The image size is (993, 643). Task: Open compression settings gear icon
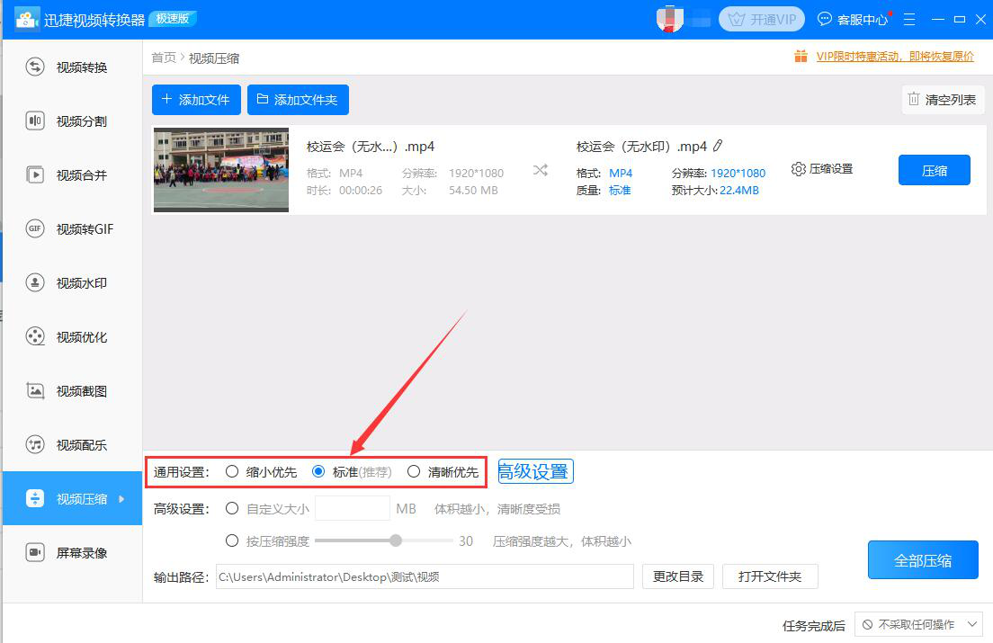798,169
